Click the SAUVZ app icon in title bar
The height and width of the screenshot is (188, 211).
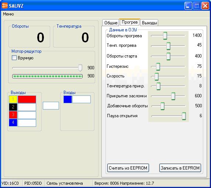[x=5, y=6]
